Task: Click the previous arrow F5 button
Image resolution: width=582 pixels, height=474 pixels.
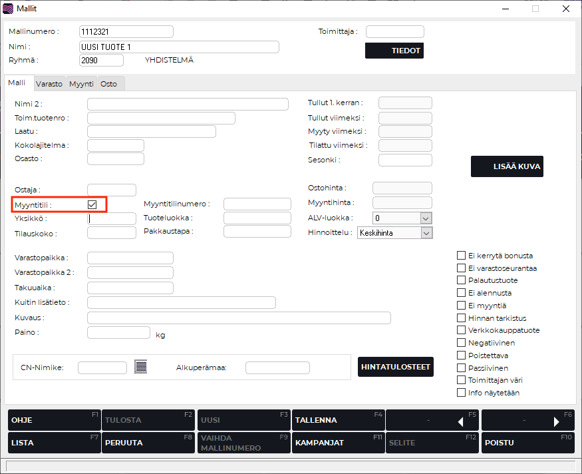Action: pos(432,421)
